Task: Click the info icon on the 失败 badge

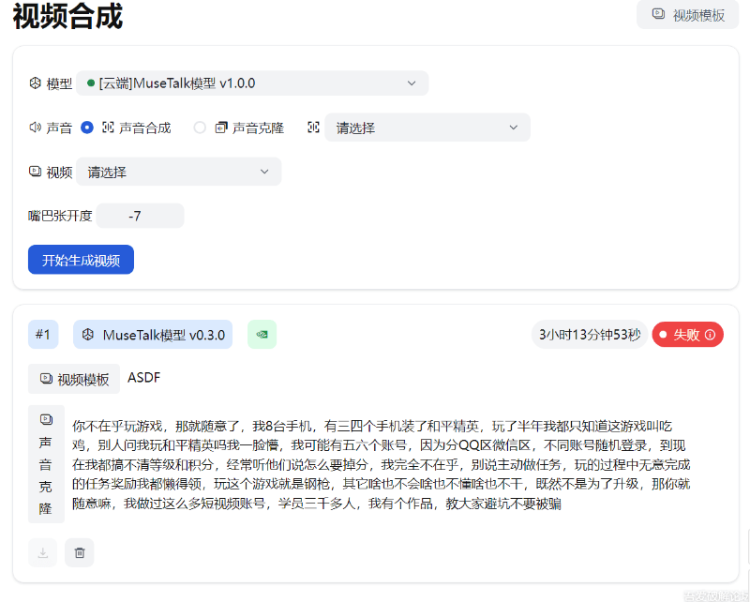Action: pos(710,335)
